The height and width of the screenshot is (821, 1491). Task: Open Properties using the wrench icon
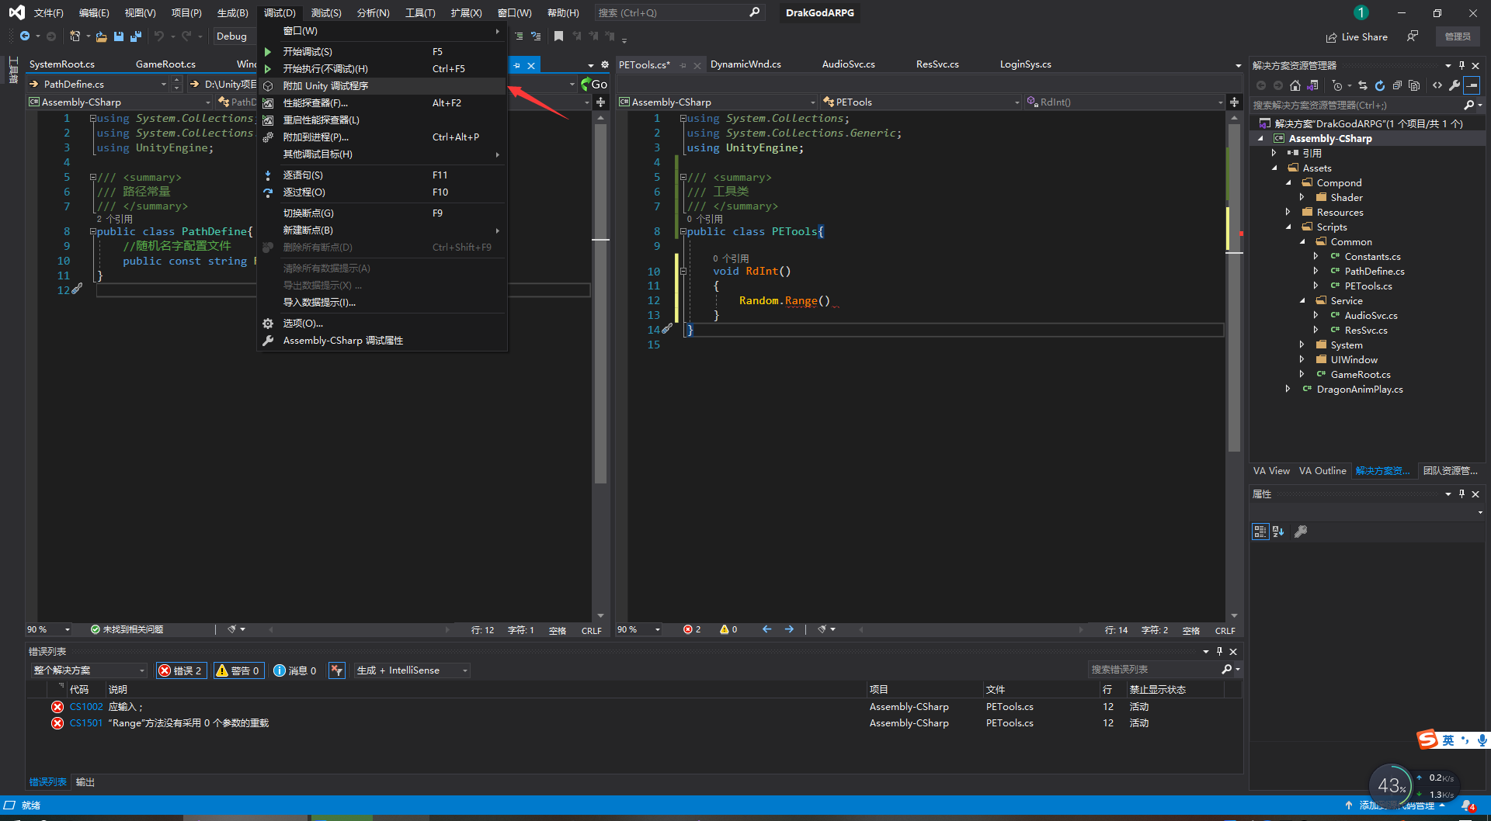(1455, 85)
